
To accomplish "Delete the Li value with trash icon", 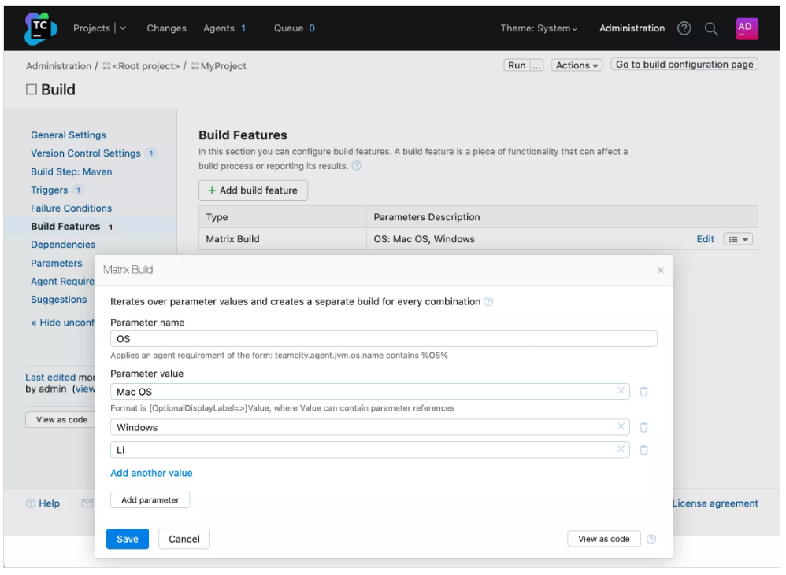I will pos(643,450).
